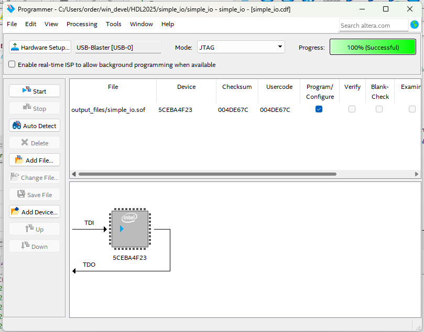Open the Add Device dialog
The width and height of the screenshot is (424, 332).
[x=35, y=212]
